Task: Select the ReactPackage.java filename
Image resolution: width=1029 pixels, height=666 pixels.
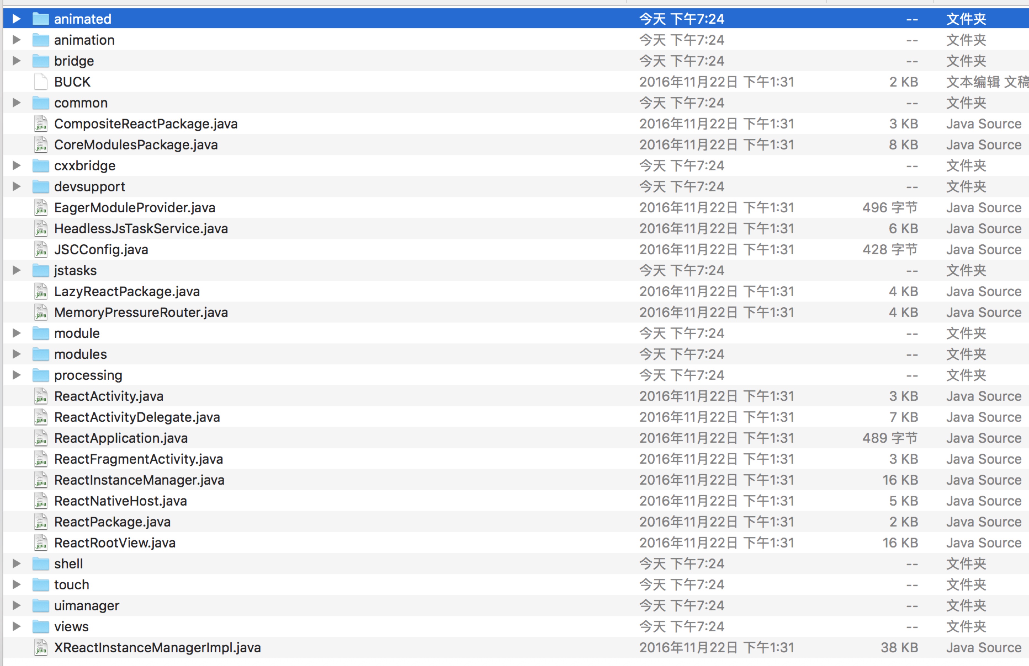Action: 112,522
